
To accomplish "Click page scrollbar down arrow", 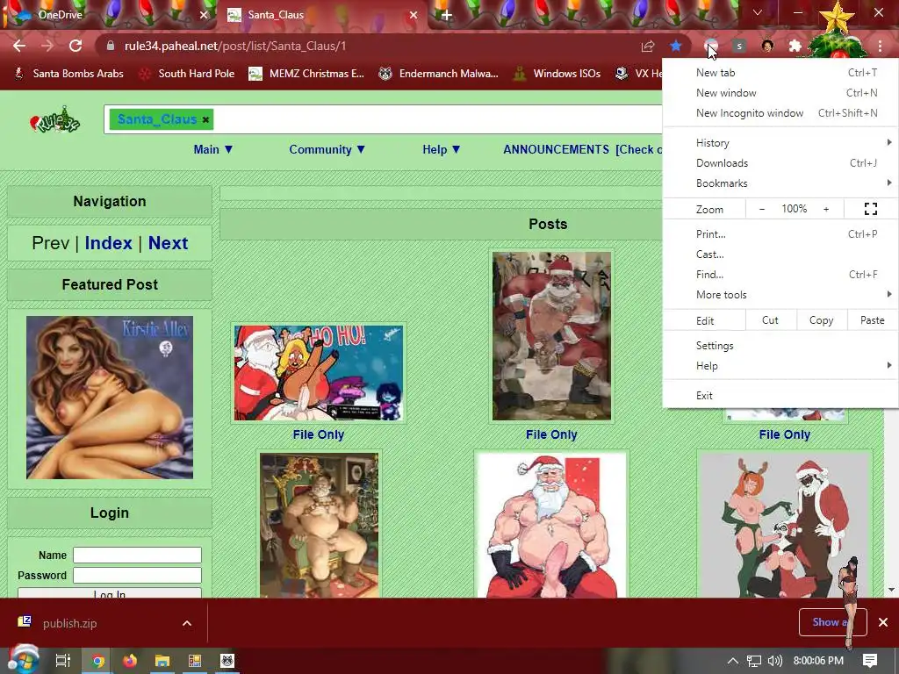I will pos(892,589).
